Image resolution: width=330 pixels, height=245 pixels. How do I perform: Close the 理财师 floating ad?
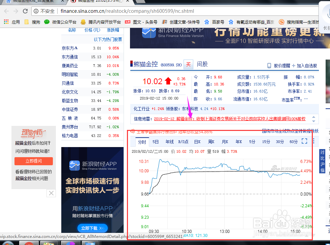pyautogui.click(x=51, y=193)
